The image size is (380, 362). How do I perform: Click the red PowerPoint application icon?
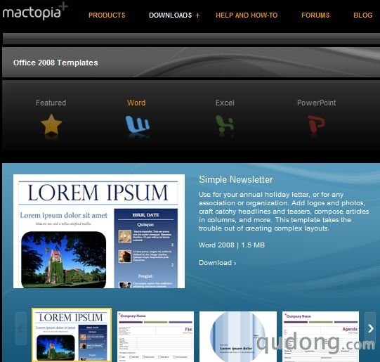pyautogui.click(x=316, y=124)
